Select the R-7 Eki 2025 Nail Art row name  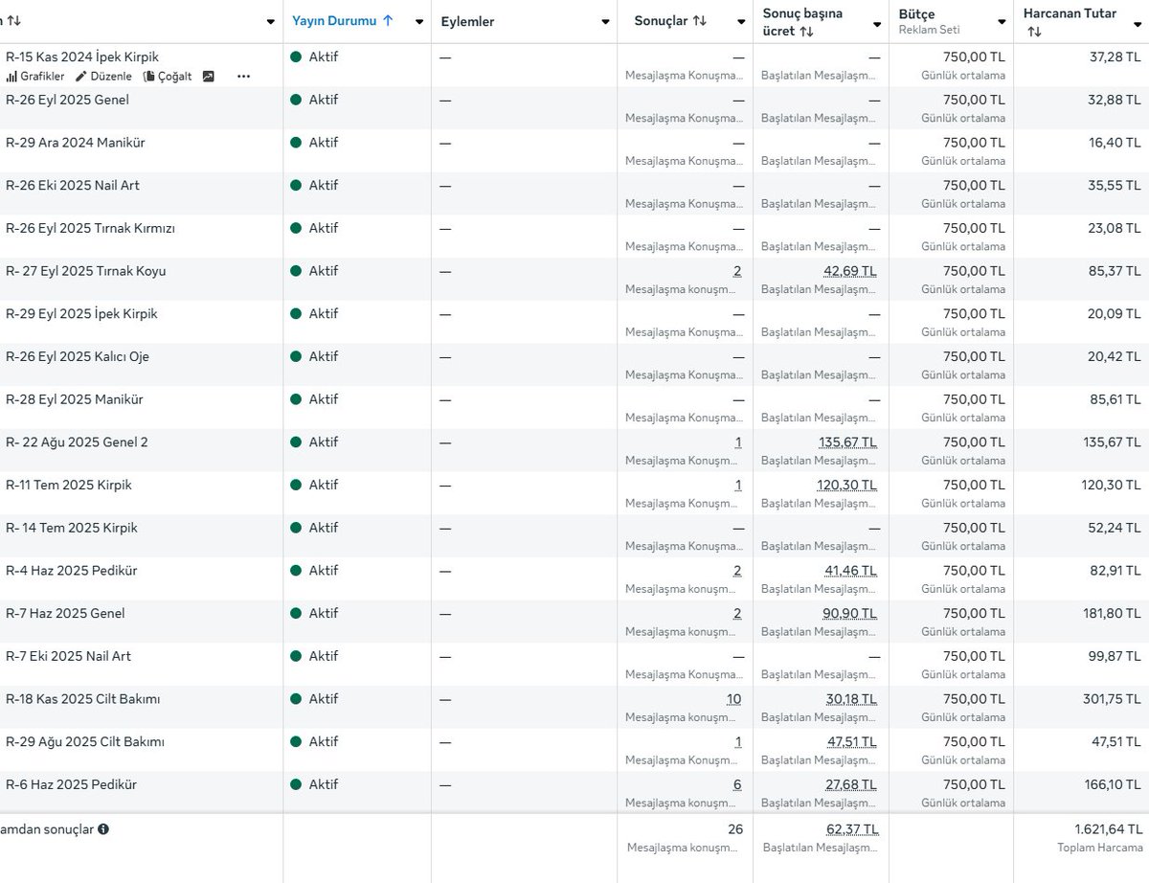(x=68, y=656)
